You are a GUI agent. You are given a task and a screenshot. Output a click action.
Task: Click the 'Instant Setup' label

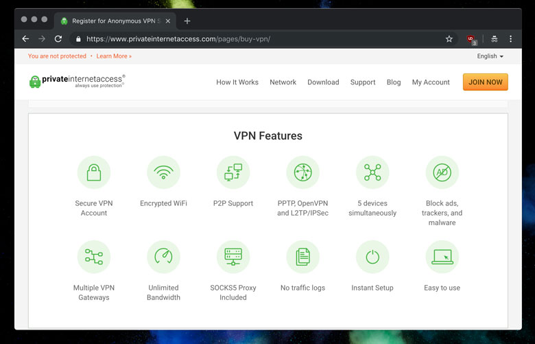372,288
